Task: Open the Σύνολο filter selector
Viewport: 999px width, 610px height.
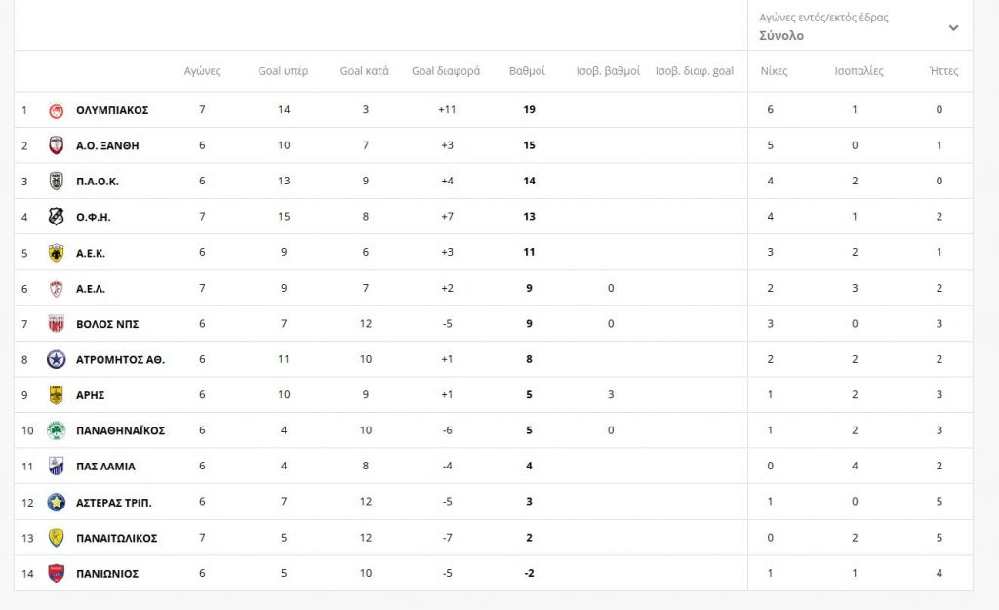Action: point(781,36)
